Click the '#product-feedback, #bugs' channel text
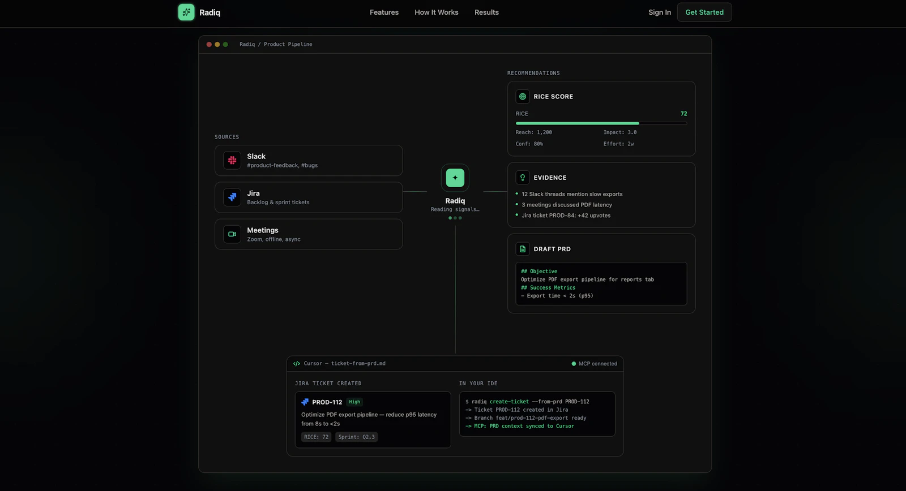The image size is (906, 491). coord(282,166)
